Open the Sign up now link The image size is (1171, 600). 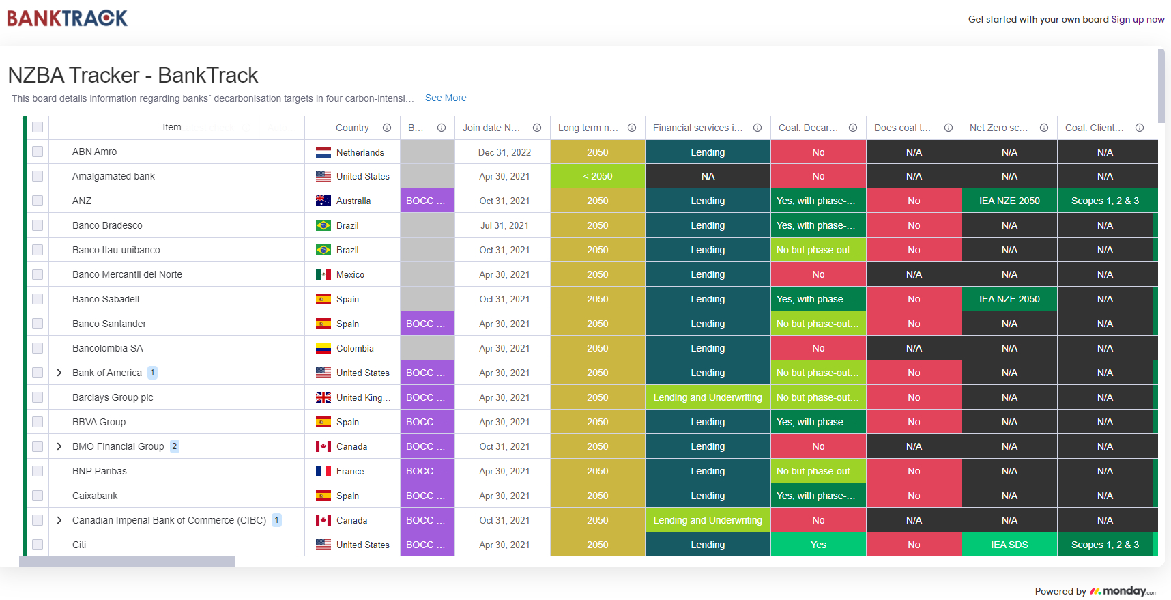pyautogui.click(x=1138, y=19)
